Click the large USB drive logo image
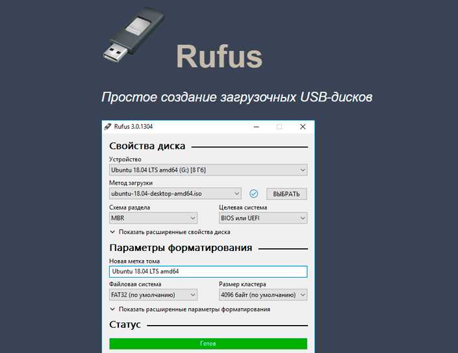The width and height of the screenshot is (458, 353). click(x=134, y=34)
